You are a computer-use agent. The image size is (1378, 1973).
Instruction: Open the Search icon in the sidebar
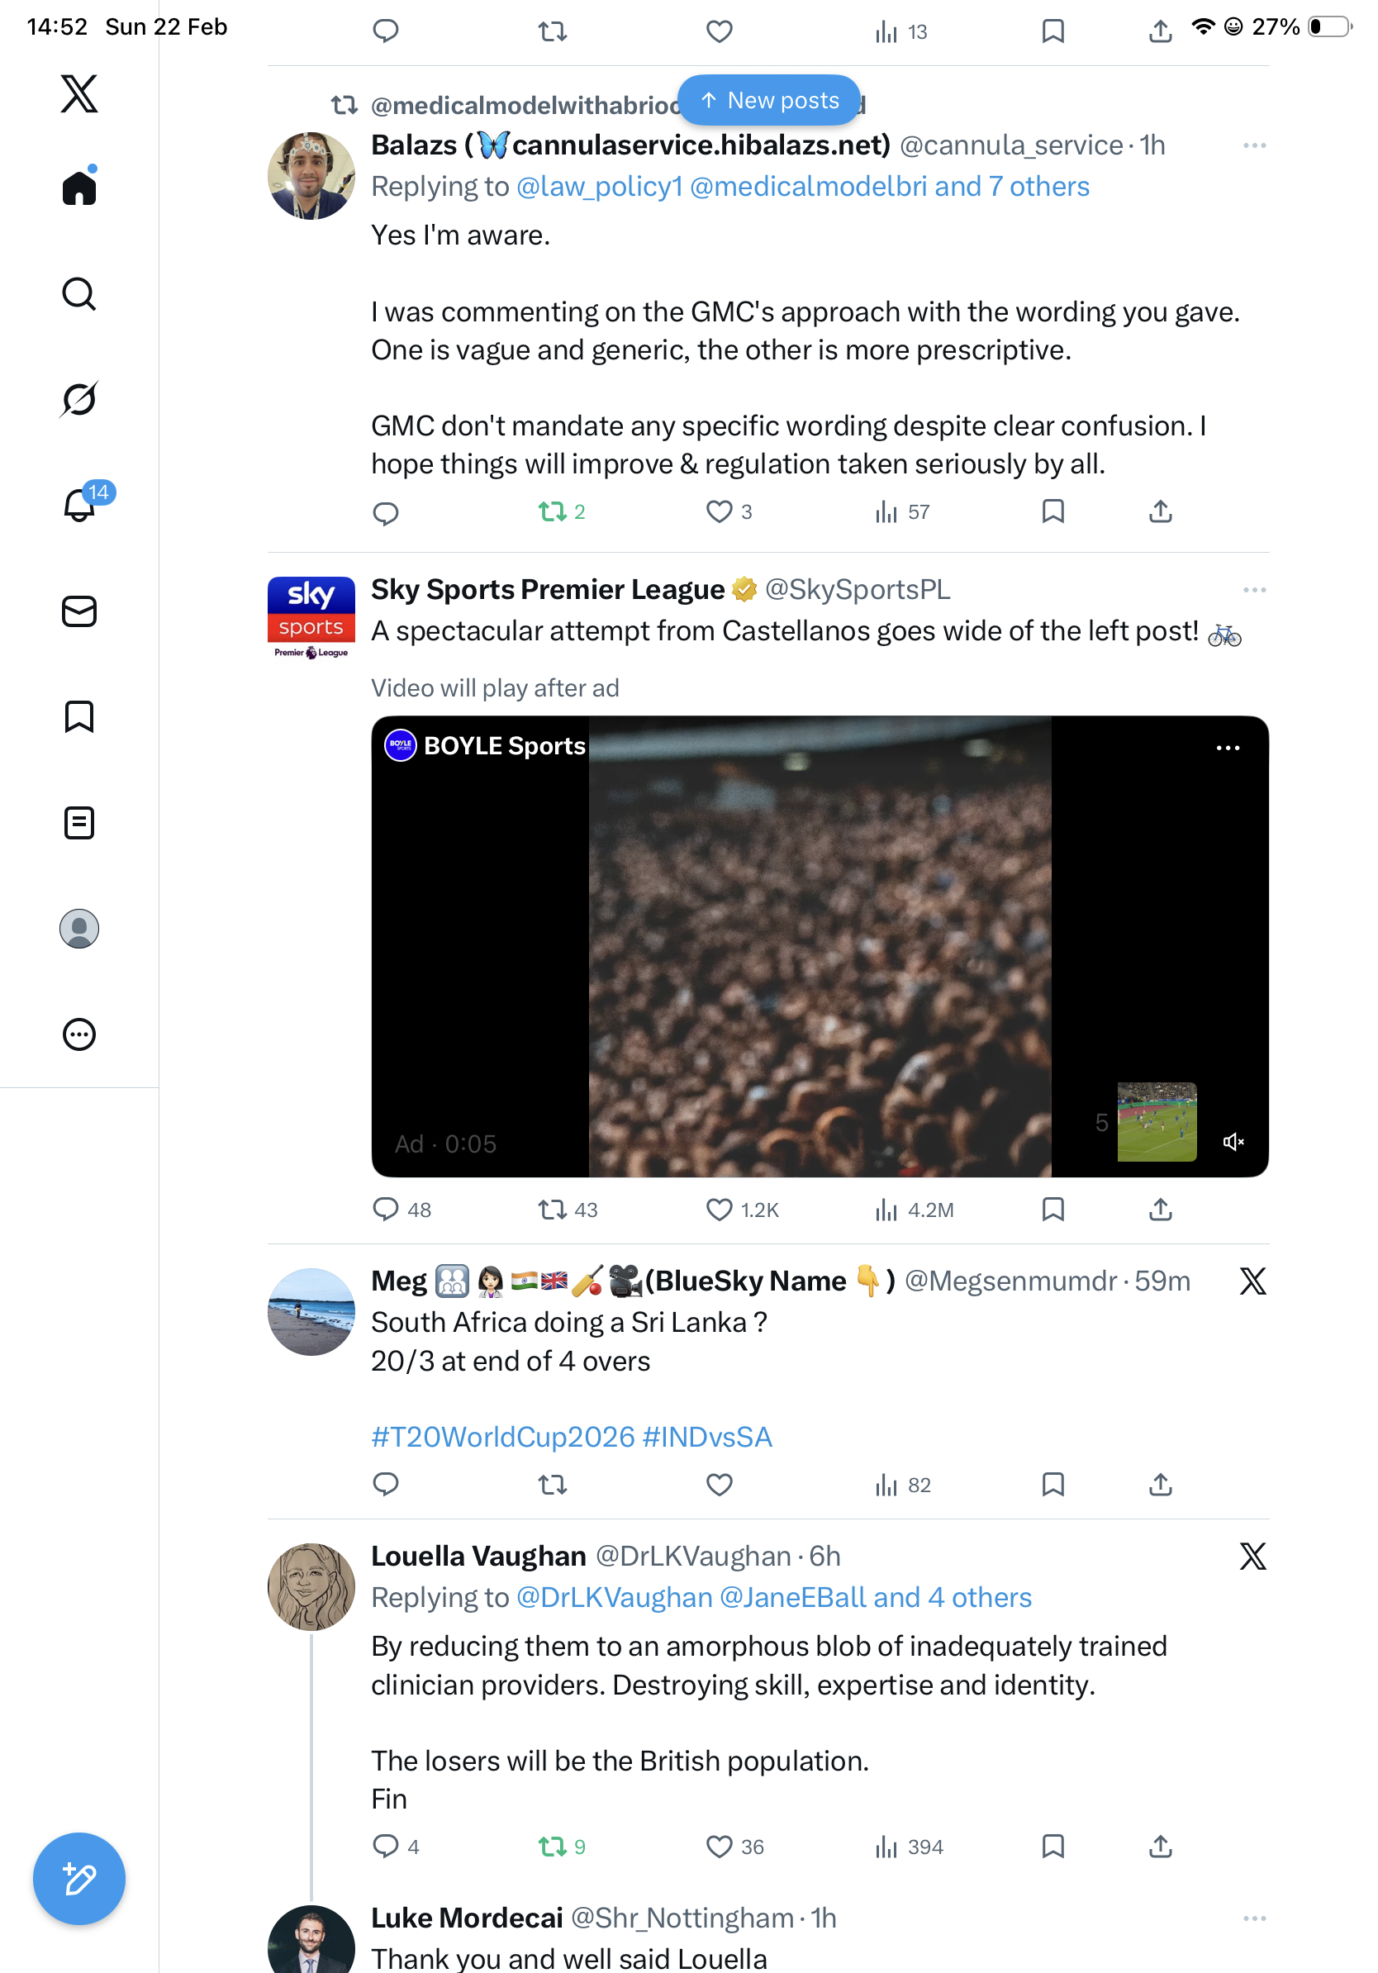79,294
